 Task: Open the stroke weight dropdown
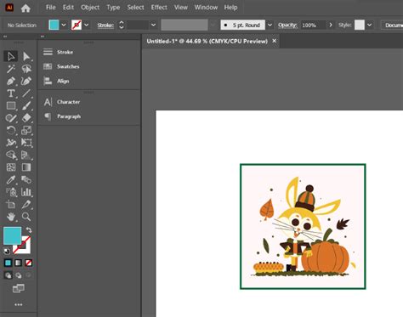153,25
